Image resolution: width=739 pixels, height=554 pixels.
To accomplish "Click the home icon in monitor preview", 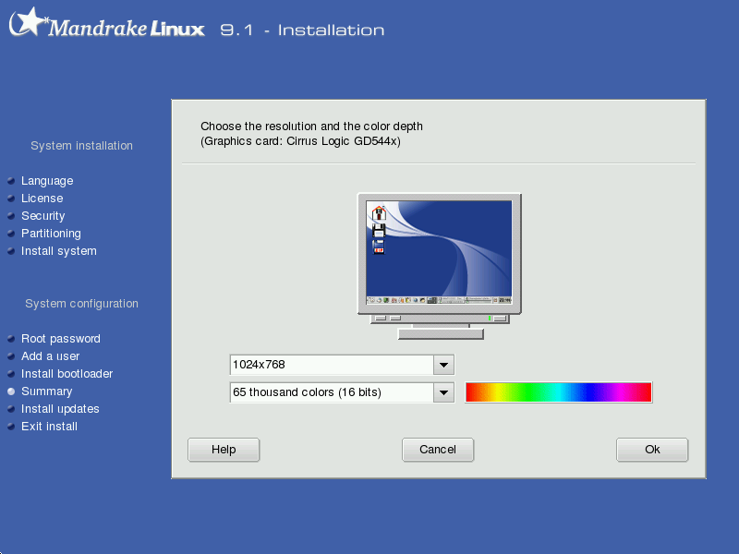I will [x=379, y=213].
